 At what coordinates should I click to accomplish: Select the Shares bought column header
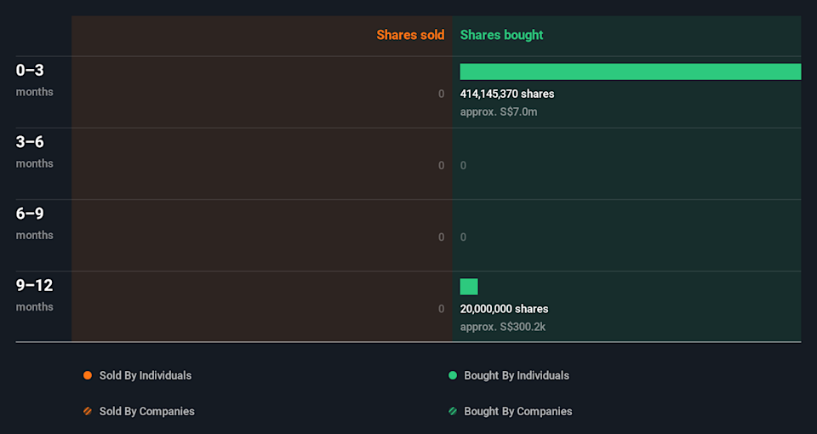501,35
